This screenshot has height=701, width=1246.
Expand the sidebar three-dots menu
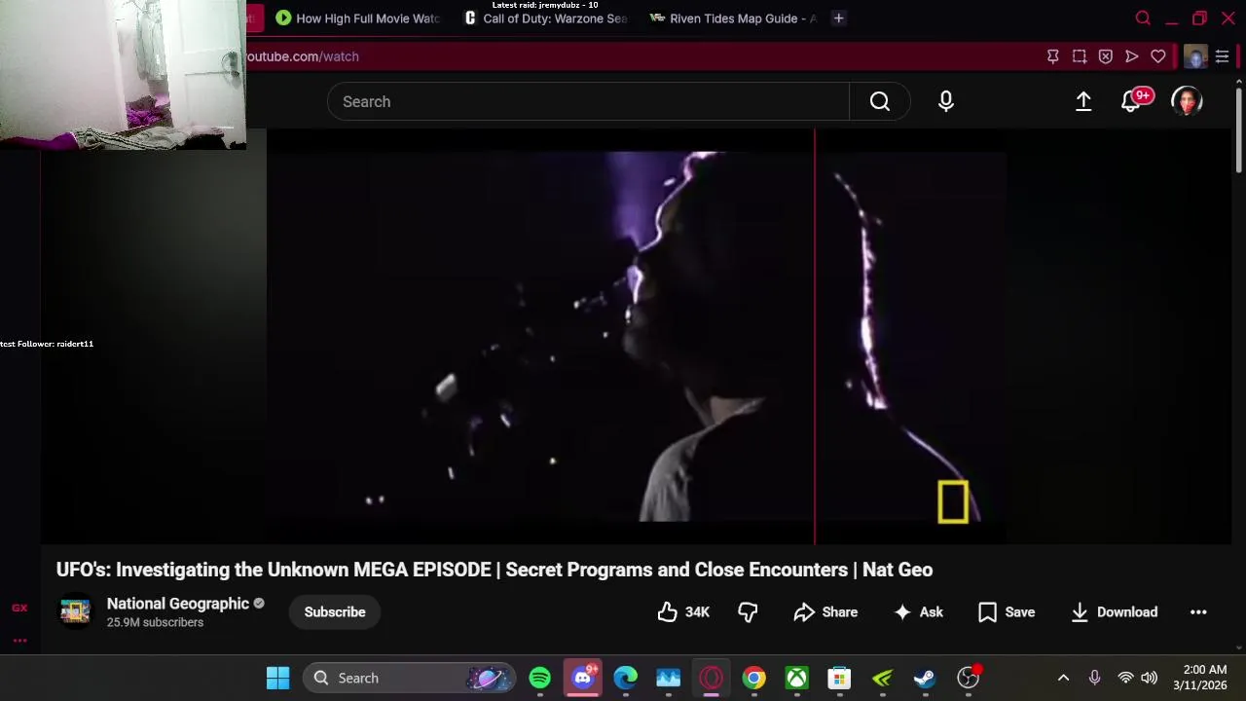(x=19, y=641)
